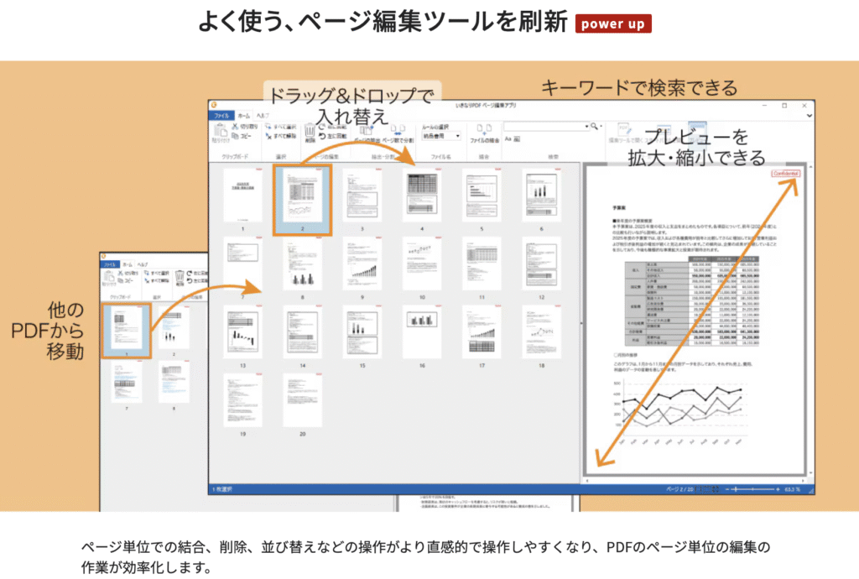Select page 8 thumbnail in back window
Screen dimensions: 859x579
[174, 383]
